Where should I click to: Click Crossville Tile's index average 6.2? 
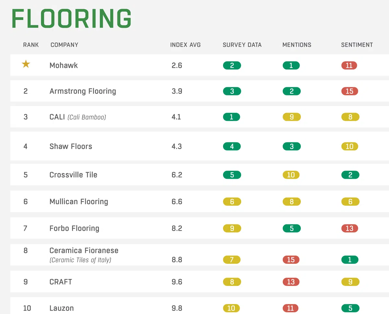(x=177, y=175)
